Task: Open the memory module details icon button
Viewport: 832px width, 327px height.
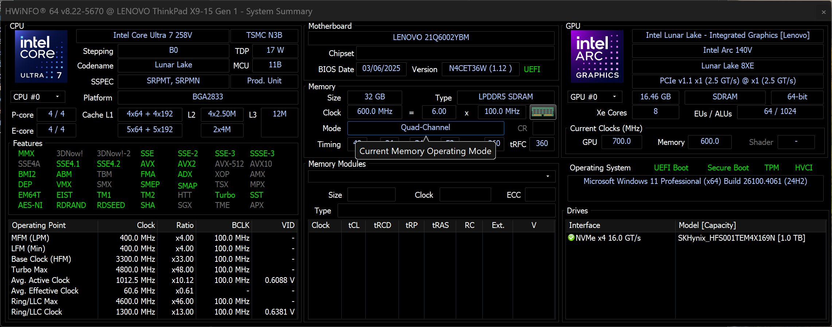Action: [x=543, y=112]
